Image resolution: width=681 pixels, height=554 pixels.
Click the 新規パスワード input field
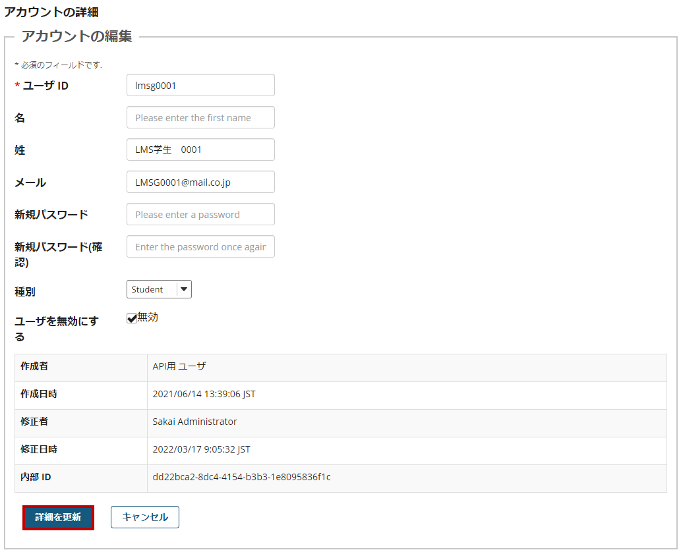(200, 214)
